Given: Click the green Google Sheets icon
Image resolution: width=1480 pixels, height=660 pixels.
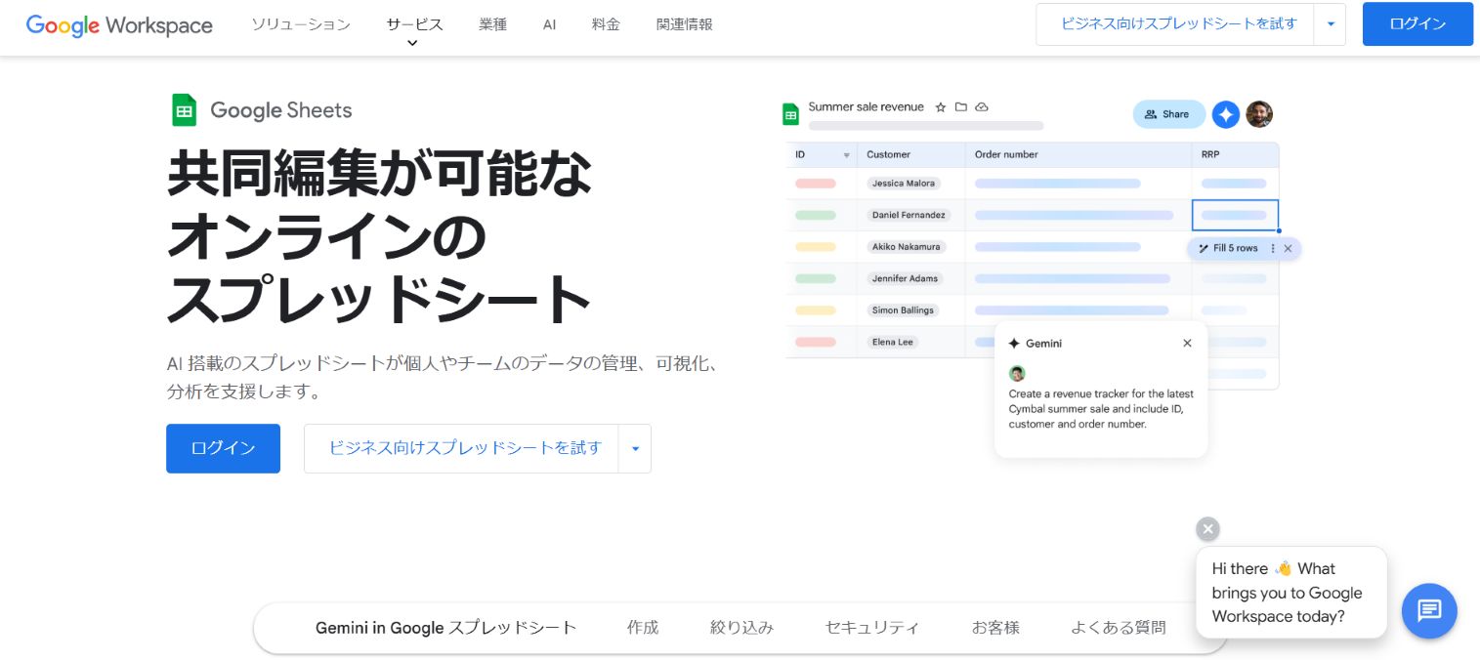Looking at the screenshot, I should 185,110.
